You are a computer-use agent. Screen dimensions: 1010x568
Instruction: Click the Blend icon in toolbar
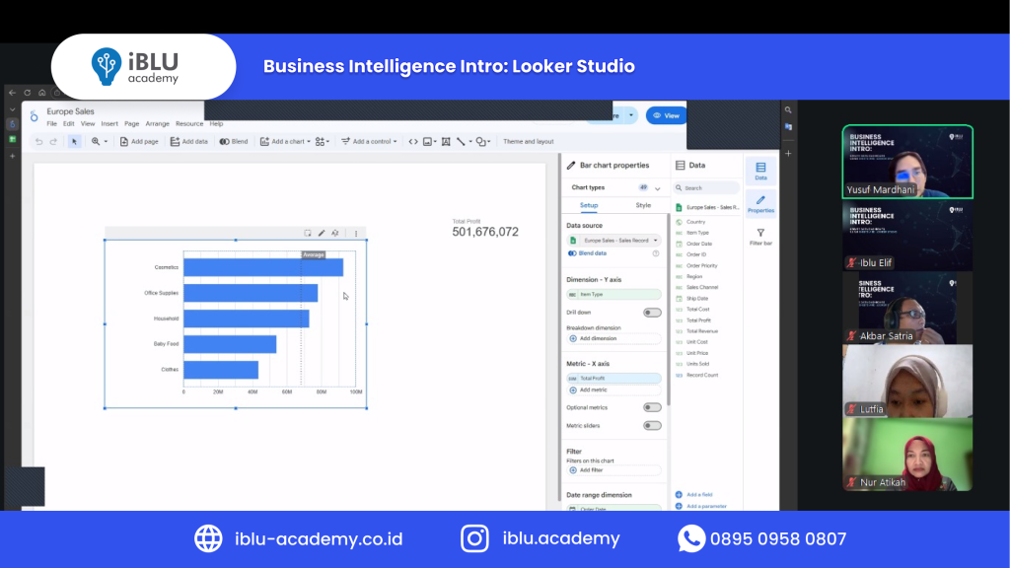point(234,141)
